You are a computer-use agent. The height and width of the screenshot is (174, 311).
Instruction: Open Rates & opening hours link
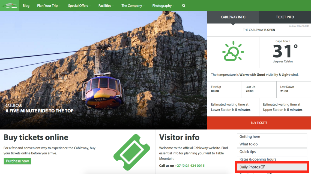click(272, 159)
